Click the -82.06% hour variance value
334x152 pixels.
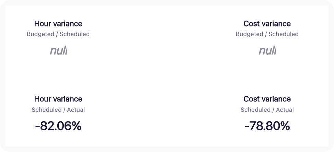[58, 126]
